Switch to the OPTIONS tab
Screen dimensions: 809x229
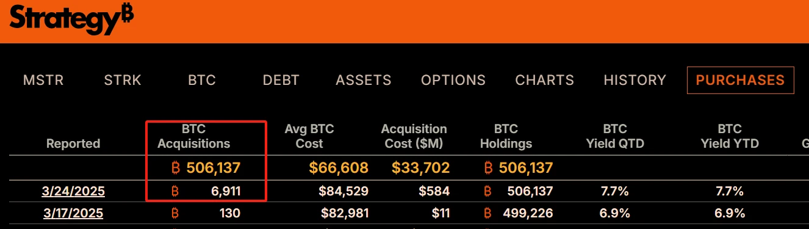click(x=453, y=80)
